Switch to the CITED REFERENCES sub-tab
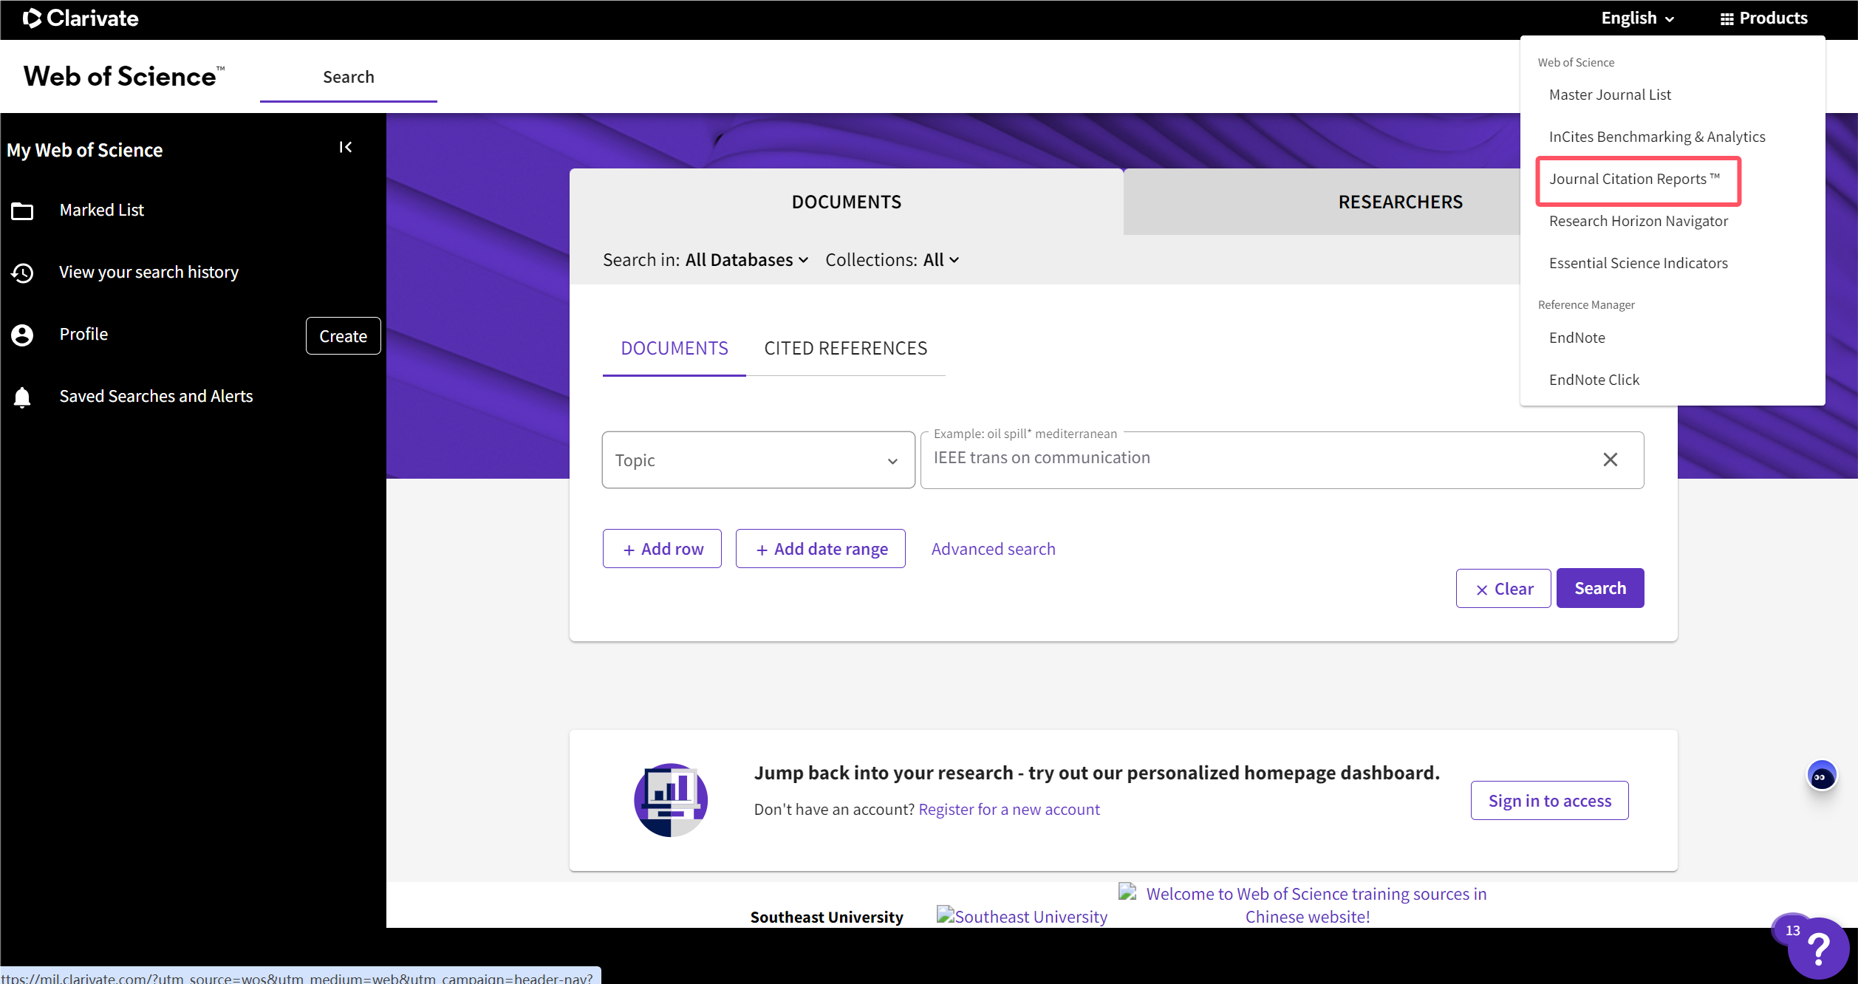 tap(845, 348)
